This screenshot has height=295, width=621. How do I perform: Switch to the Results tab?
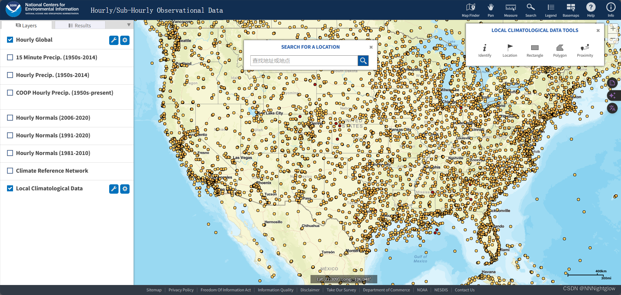pos(80,25)
